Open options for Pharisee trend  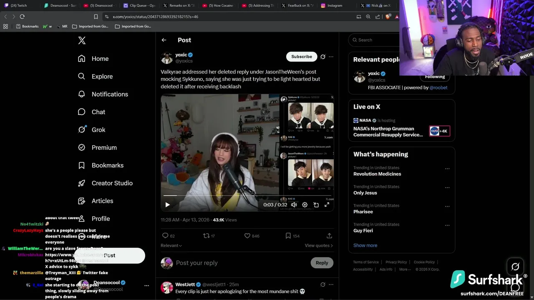click(x=447, y=206)
